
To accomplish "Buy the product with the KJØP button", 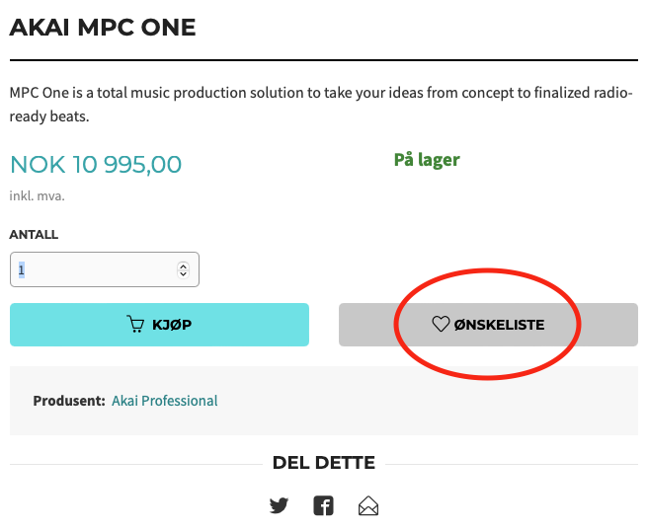I will click(x=159, y=325).
